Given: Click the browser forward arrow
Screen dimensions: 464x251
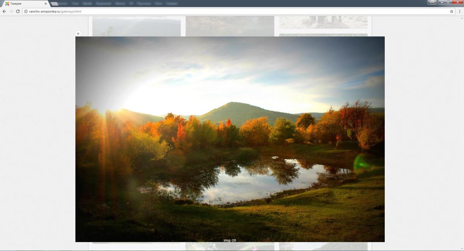Looking at the screenshot, I should pyautogui.click(x=11, y=12).
